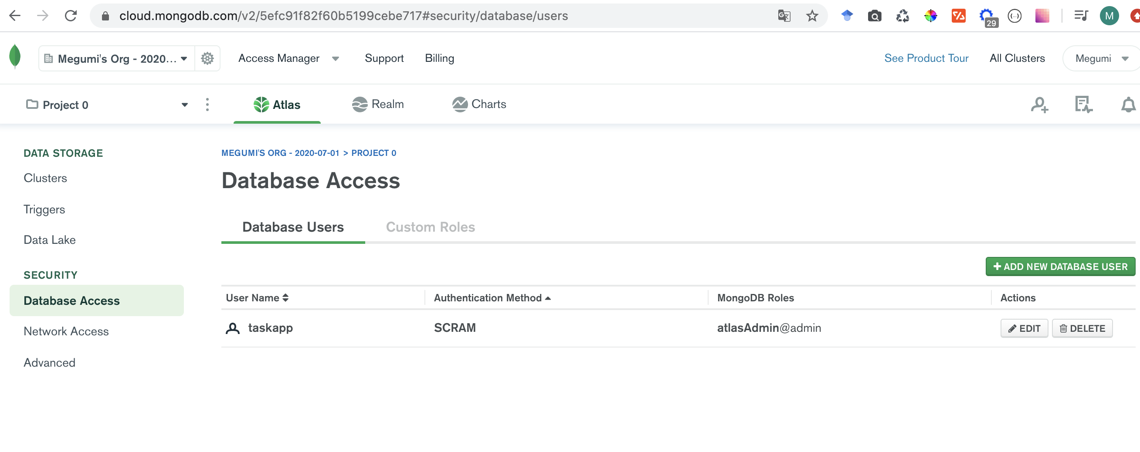
Task: Click the taskapp user name
Action: pos(270,328)
